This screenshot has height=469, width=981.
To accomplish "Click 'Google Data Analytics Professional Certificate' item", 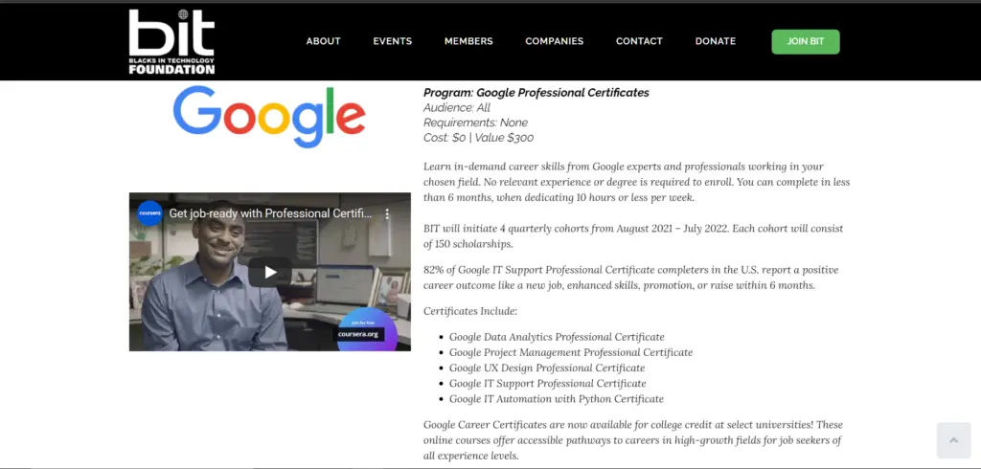I will (x=557, y=337).
